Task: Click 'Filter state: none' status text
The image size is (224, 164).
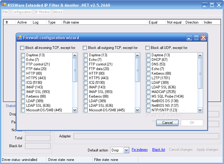Action: coord(106,160)
